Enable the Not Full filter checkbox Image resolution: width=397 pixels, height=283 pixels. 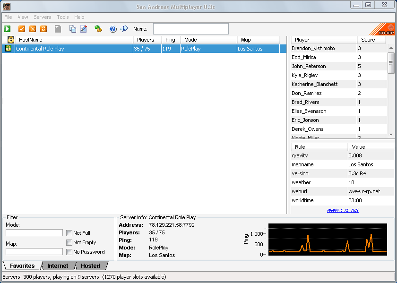tap(69, 233)
